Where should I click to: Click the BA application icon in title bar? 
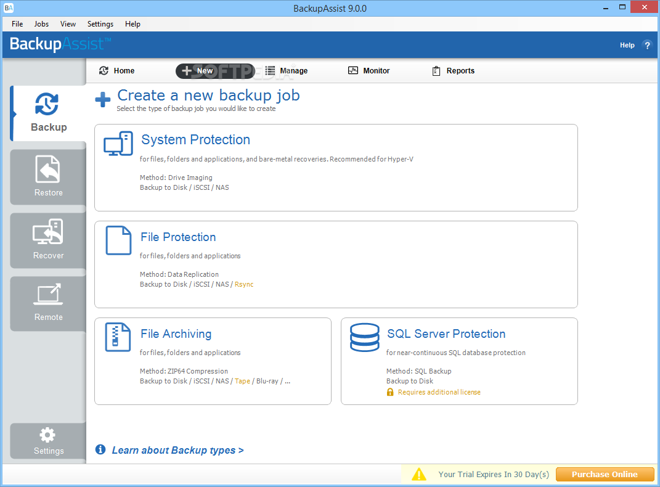click(x=9, y=7)
